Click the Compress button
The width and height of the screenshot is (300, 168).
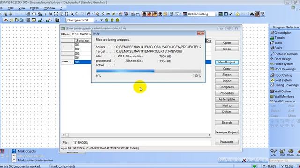[x=227, y=87]
